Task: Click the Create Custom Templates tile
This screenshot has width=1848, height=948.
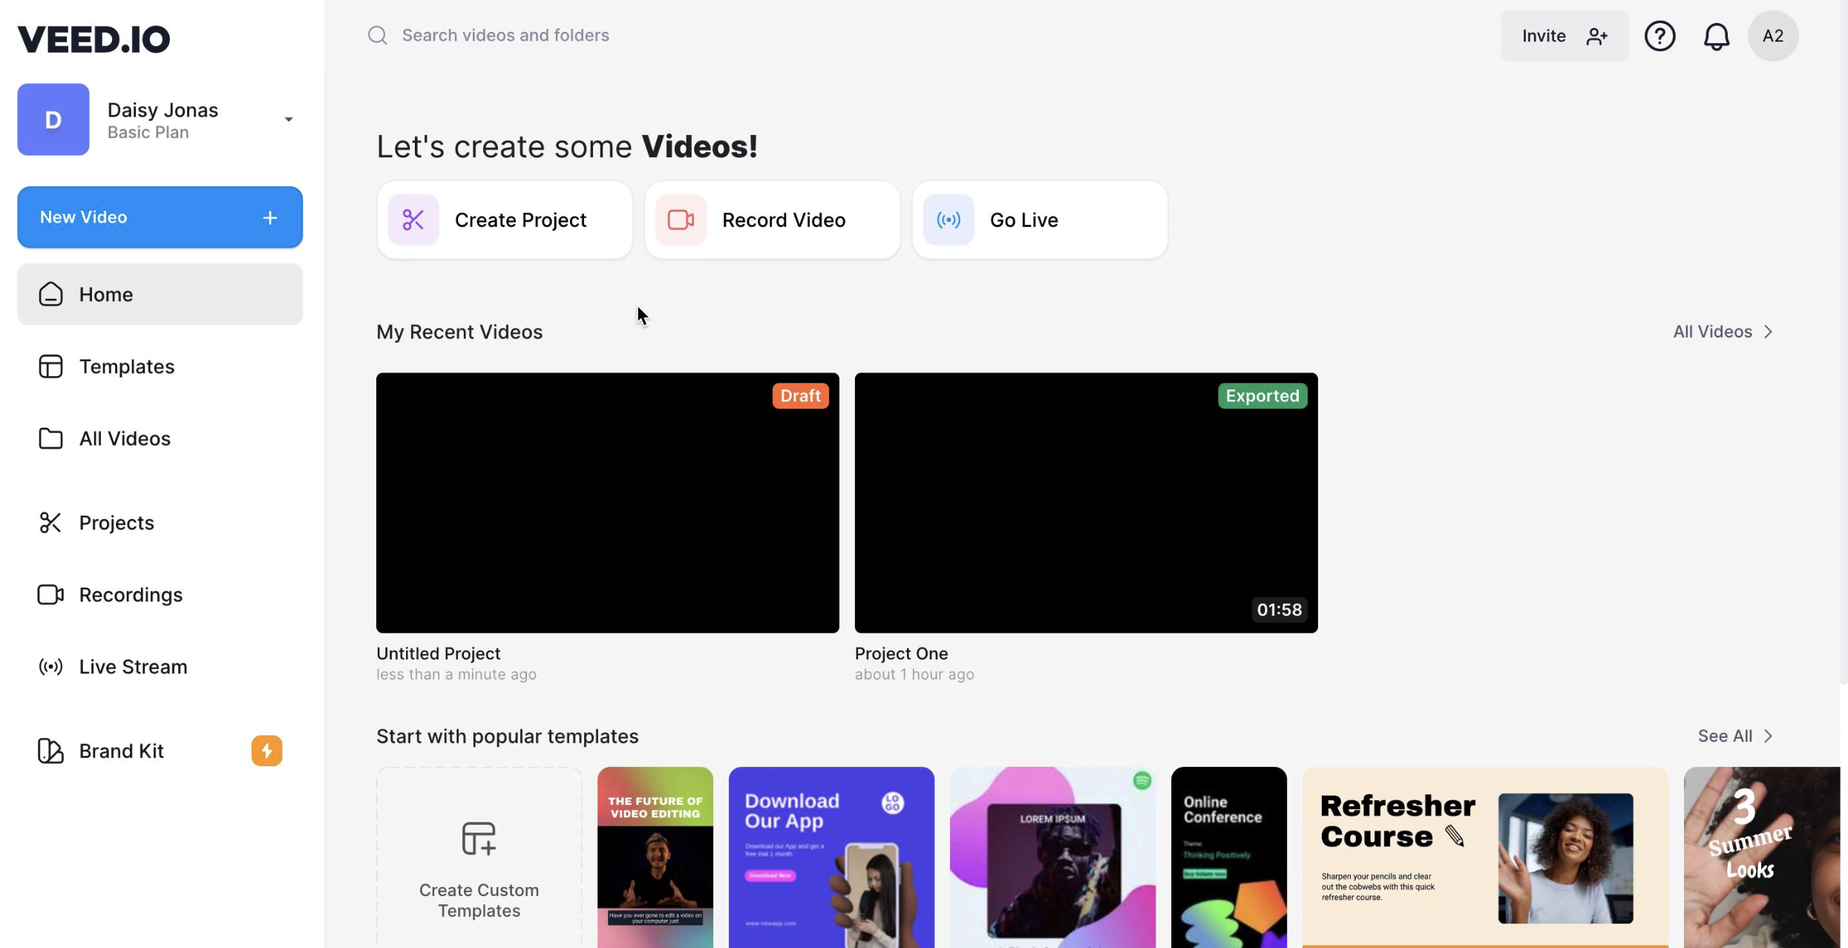Action: (479, 858)
